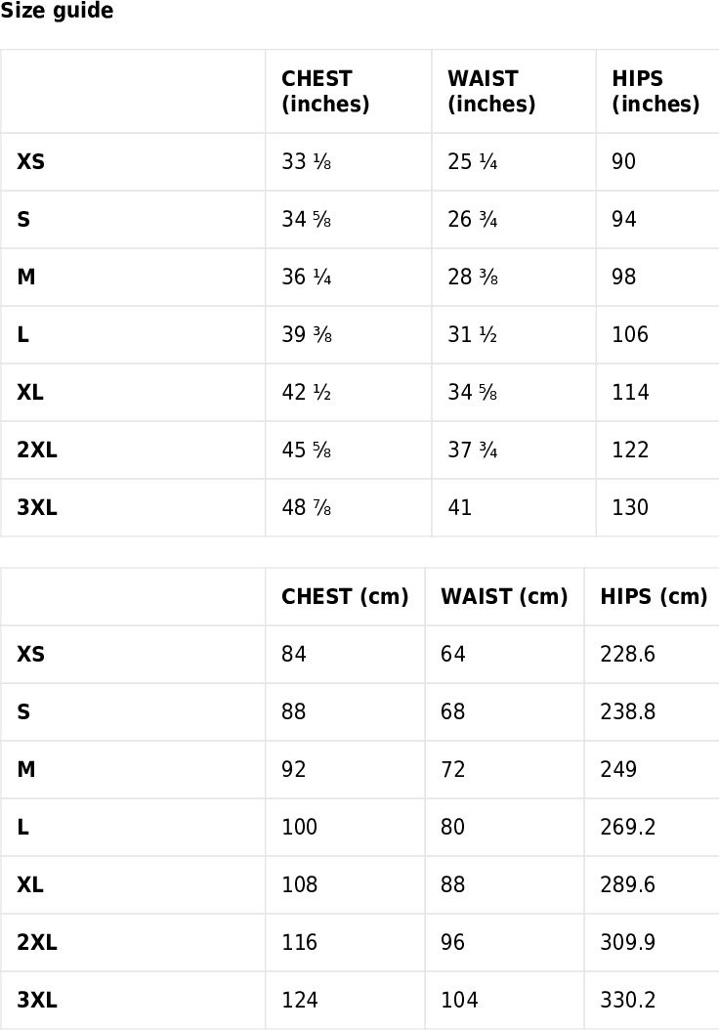The image size is (719, 1030).
Task: Click the hips value 106 for size L
Action: pyautogui.click(x=630, y=334)
